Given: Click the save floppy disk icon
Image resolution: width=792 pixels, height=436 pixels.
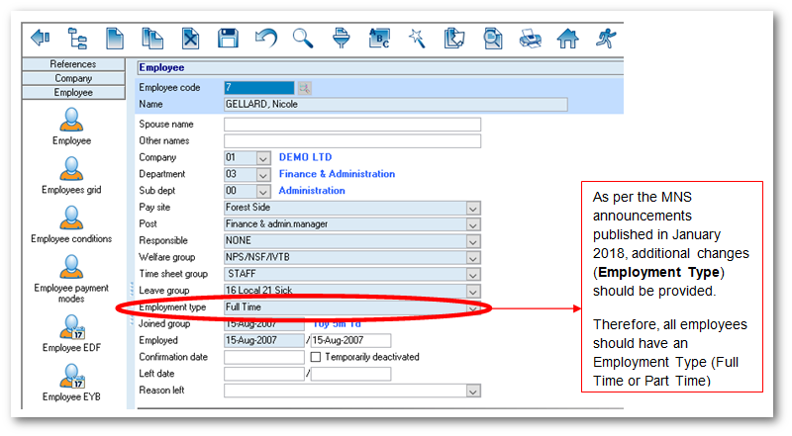Looking at the screenshot, I should tap(229, 39).
